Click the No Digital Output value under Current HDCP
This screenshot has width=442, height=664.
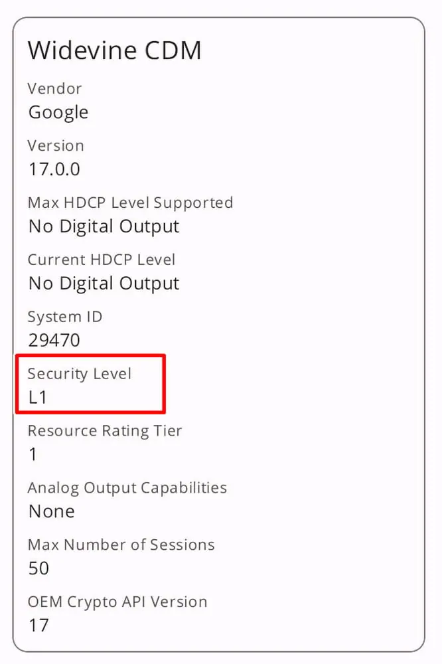pos(104,284)
